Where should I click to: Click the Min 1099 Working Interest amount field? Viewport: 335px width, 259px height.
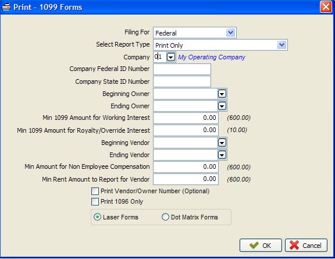[186, 118]
